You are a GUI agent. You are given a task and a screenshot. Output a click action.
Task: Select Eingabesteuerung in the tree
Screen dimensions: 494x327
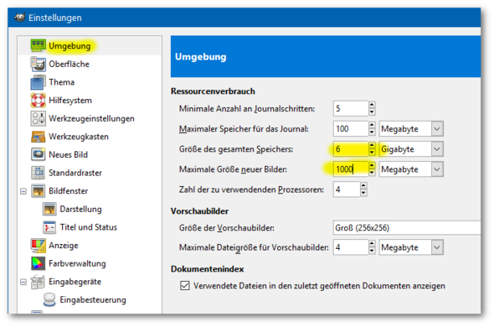coord(93,300)
